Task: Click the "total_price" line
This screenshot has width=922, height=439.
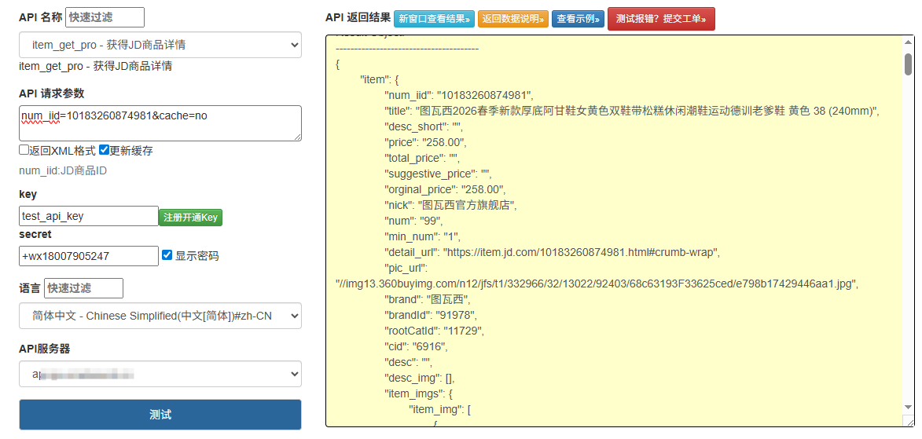Action: point(421,158)
